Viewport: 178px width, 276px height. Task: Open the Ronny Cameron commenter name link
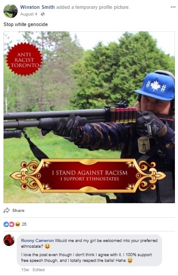coord(37,240)
